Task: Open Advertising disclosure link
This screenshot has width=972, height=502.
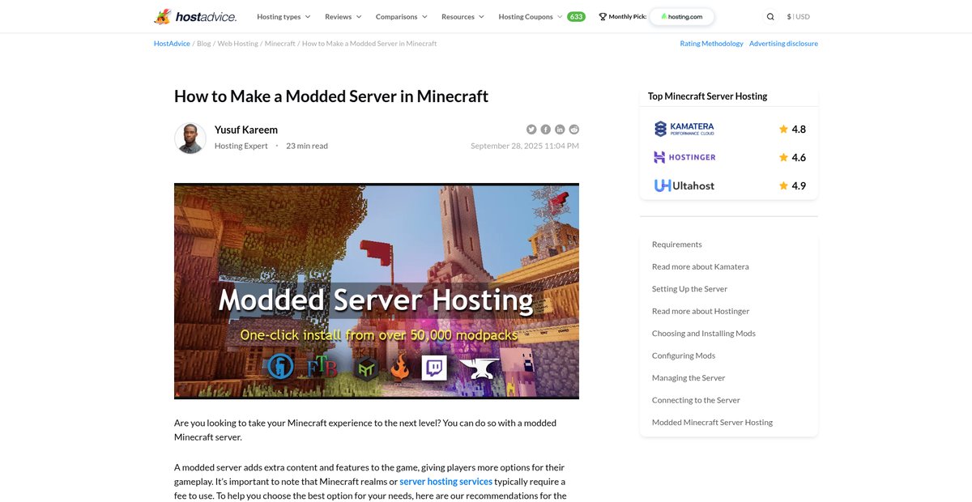Action: tap(783, 44)
